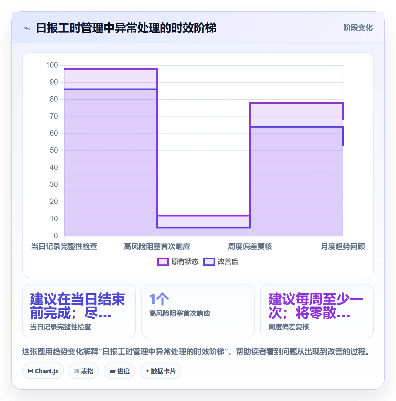Viewport: 396px width, 401px height.
Task: Click the lightning bolt icon beside the title
Action: 27,28
